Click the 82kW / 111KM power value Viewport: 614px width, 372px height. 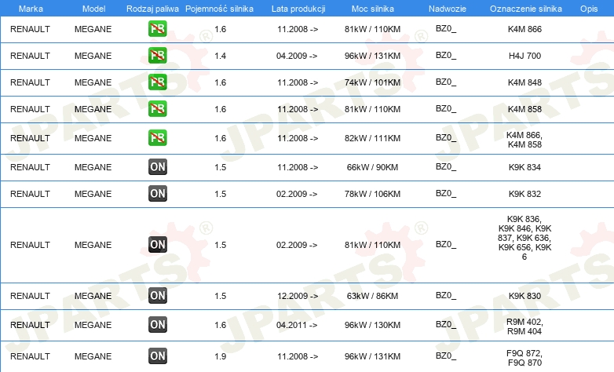pos(372,138)
